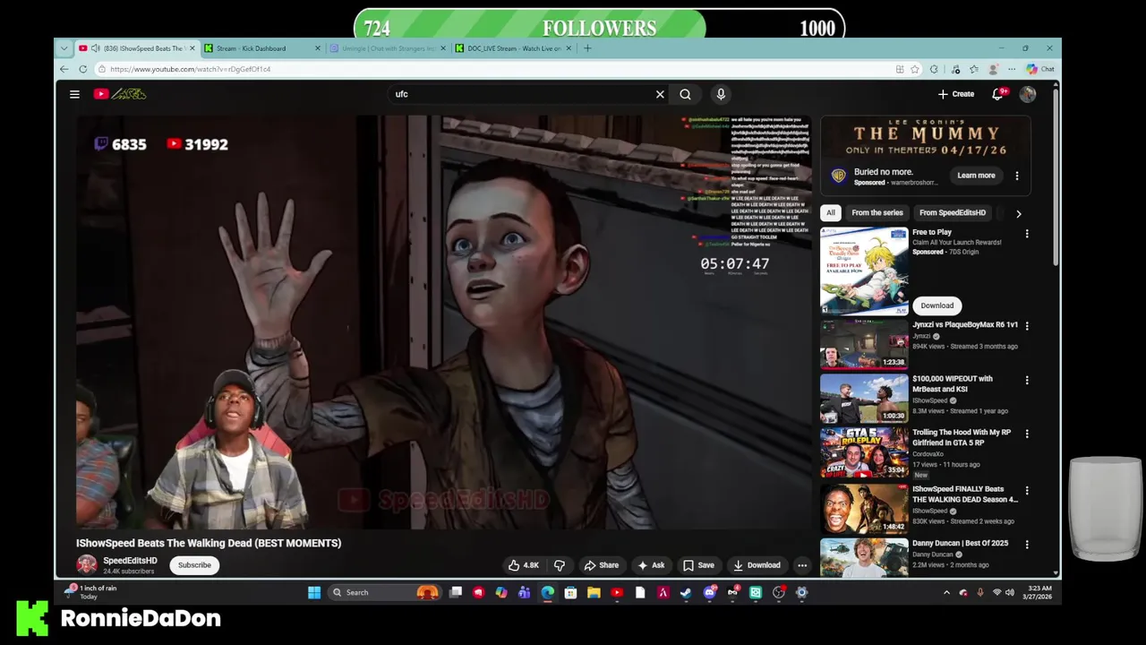Viewport: 1146px width, 645px height.
Task: Show hidden system tray icons
Action: tap(946, 592)
